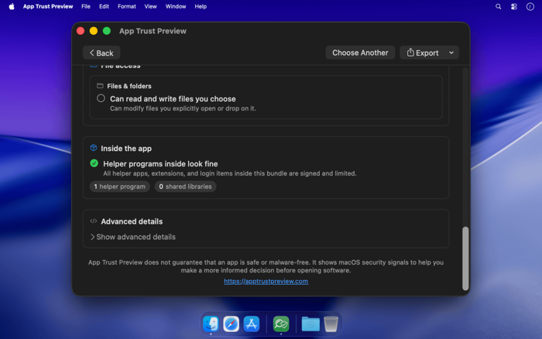This screenshot has width=542, height=339.
Task: Open the apptrustpreview.com link
Action: point(266,281)
